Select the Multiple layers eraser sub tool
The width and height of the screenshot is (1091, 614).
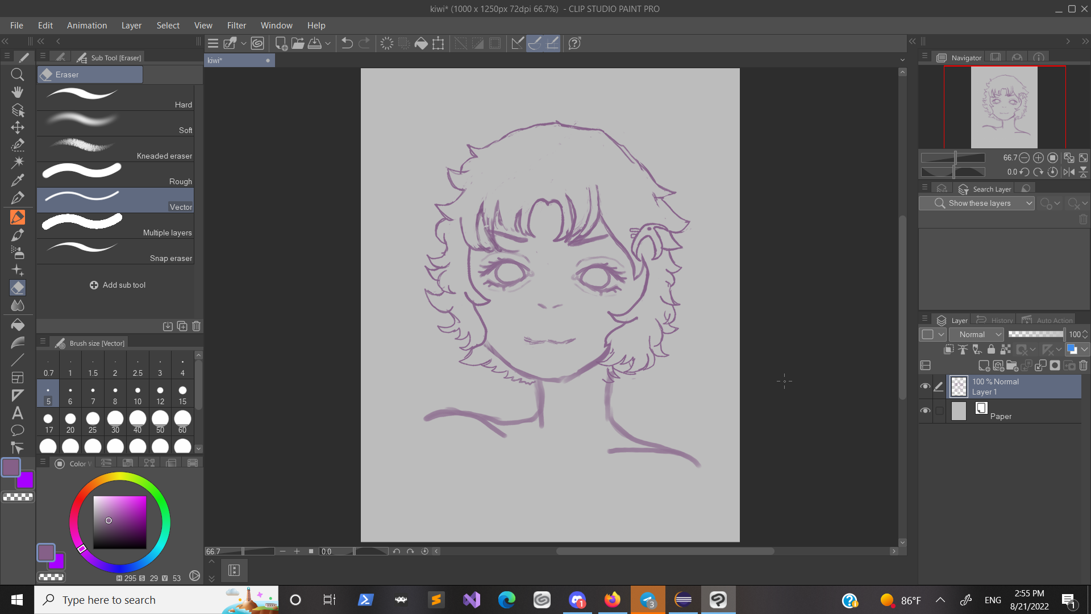[115, 226]
